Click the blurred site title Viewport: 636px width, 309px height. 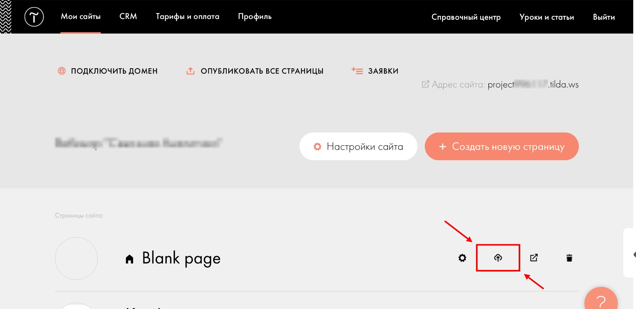[x=139, y=143]
